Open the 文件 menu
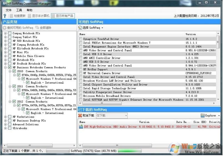The height and width of the screenshot is (156, 223). [9, 10]
